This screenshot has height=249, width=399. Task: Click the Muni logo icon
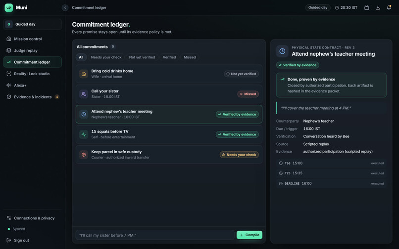8,7
